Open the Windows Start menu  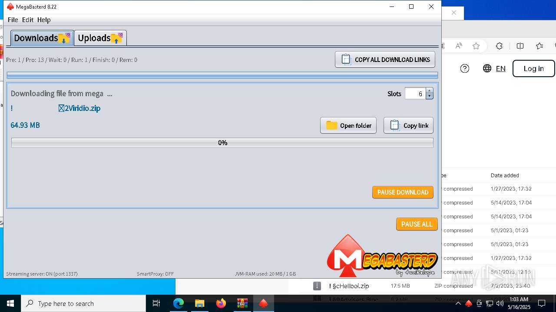click(10, 303)
